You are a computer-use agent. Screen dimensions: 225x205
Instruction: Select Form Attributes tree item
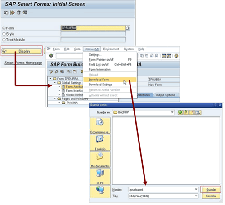(x=72, y=87)
